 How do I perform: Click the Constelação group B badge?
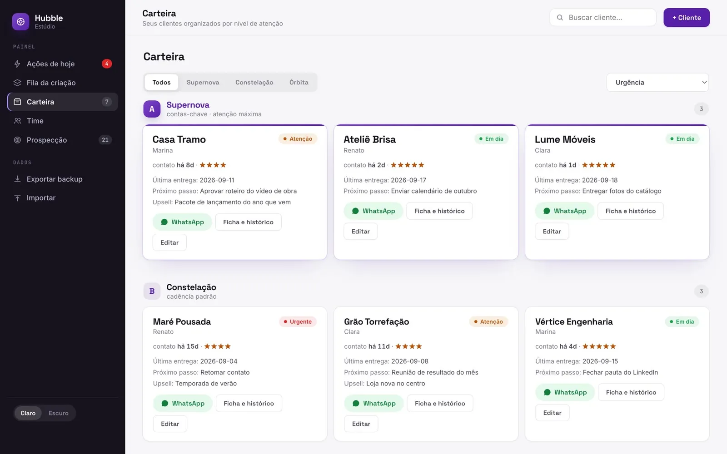(152, 291)
